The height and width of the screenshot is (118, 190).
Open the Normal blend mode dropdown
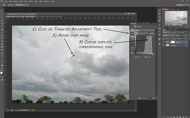169,36
